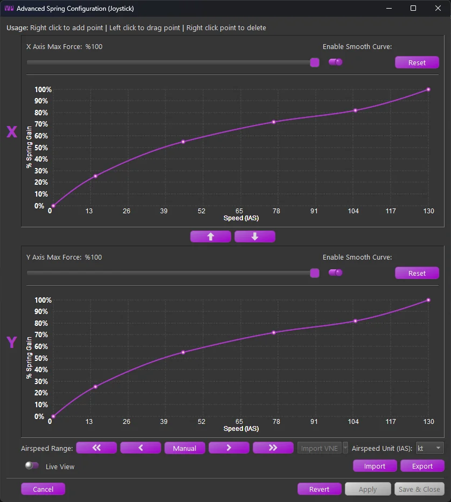Enable the Live View switch
451x502 pixels.
click(x=32, y=465)
